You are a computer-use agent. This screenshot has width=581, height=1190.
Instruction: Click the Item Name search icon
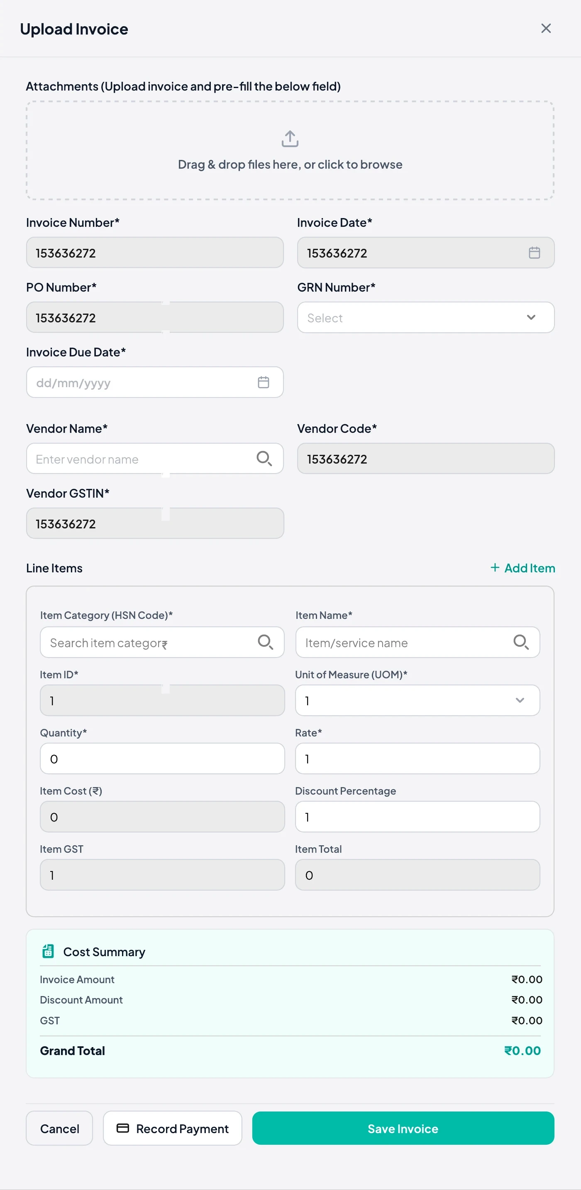[x=521, y=642]
